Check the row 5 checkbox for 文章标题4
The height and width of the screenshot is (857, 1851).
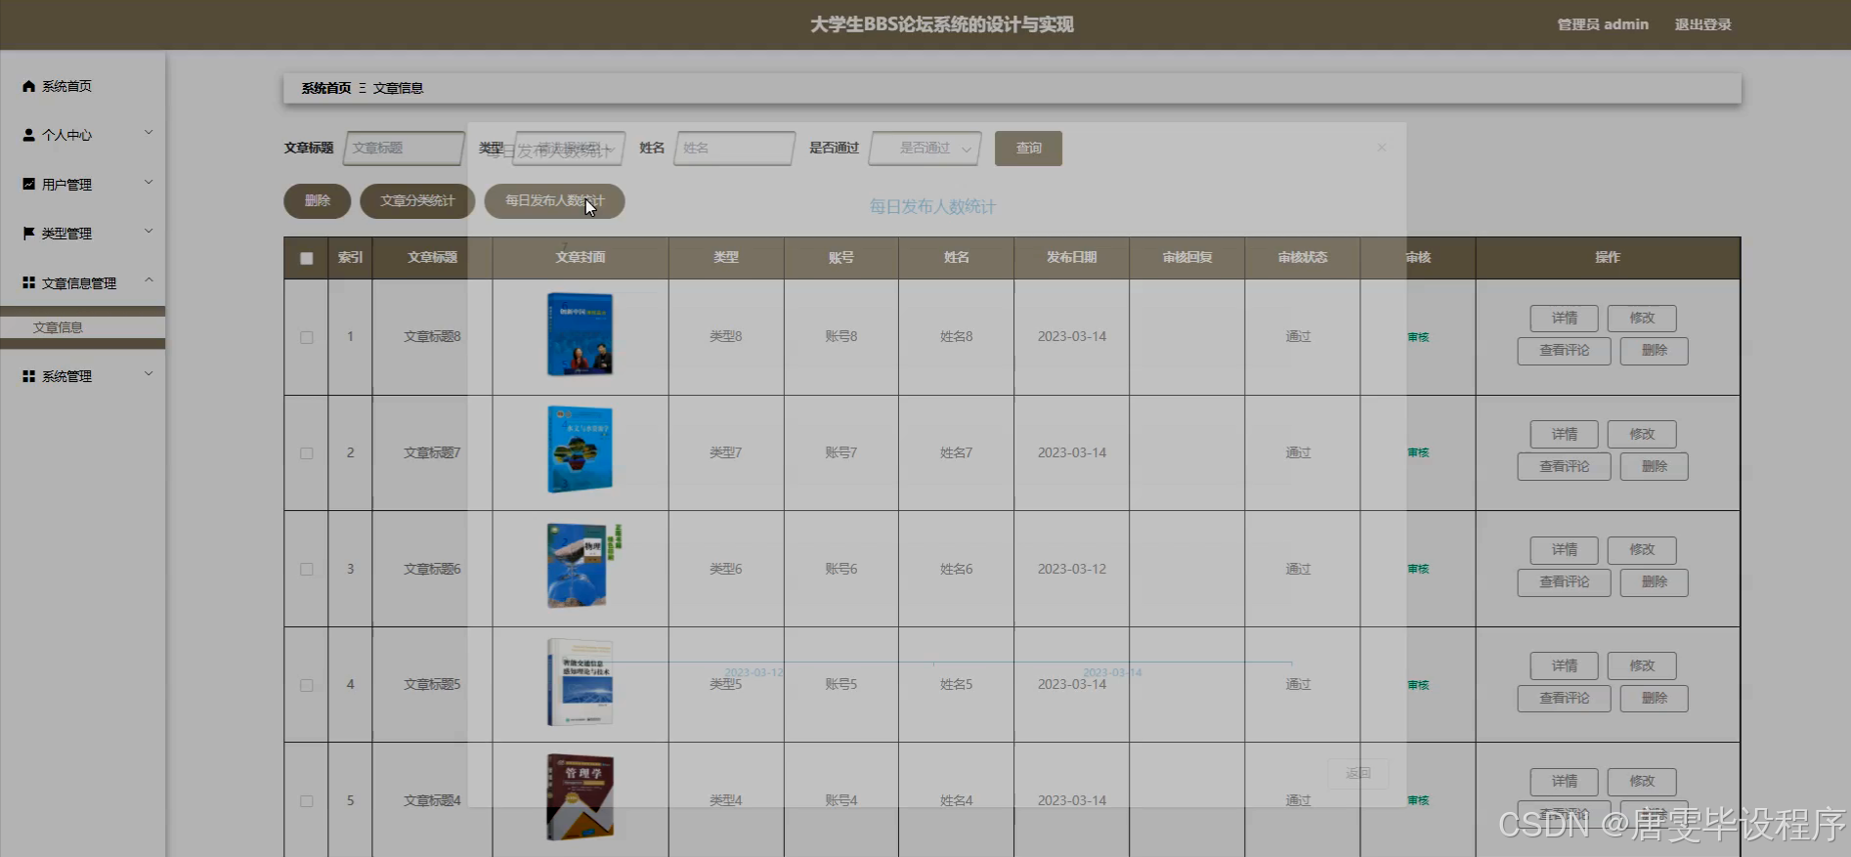[x=307, y=801]
